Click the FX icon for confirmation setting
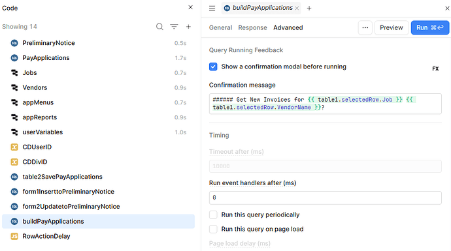 coord(435,69)
